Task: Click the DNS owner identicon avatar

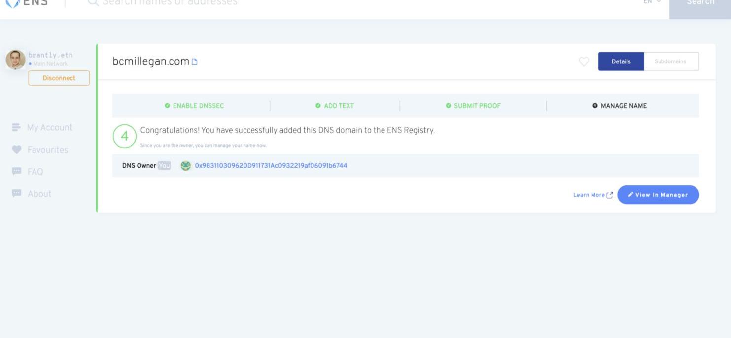Action: coord(185,166)
